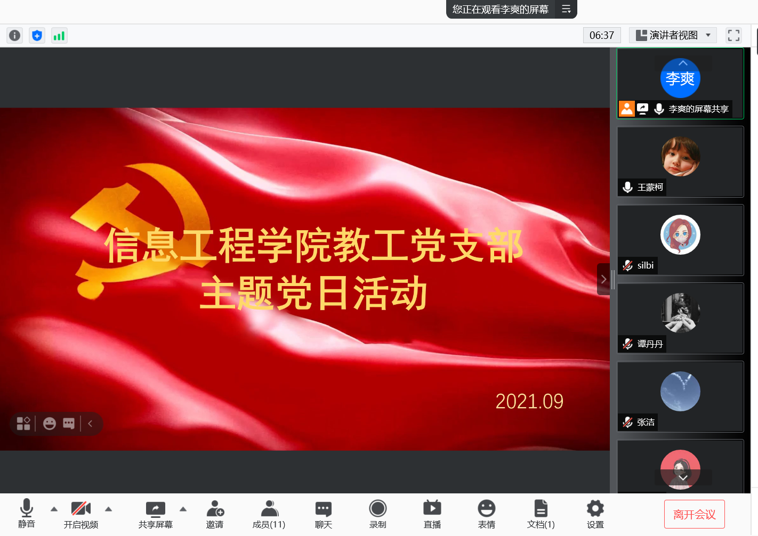Select silbi participant tile
Viewport: 758px width, 536px height.
pyautogui.click(x=680, y=240)
